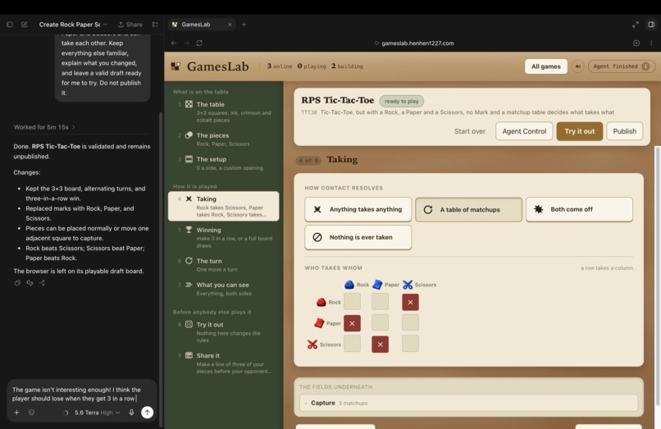The width and height of the screenshot is (661, 429).
Task: Click the red Rock row icon
Action: (321, 302)
